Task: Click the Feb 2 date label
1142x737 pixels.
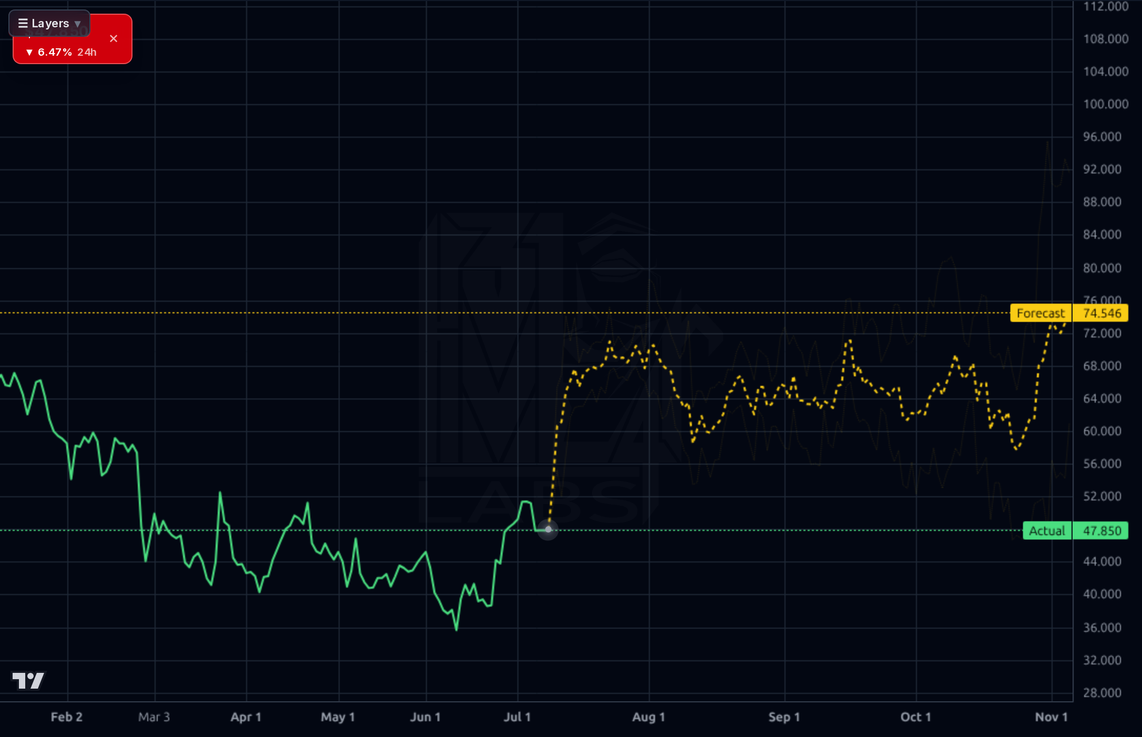Action: click(x=67, y=717)
